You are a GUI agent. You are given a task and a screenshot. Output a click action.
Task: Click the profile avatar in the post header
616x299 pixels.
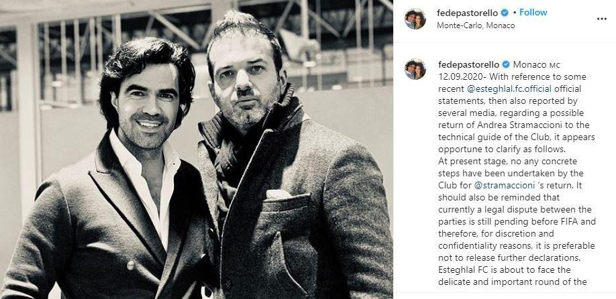point(415,19)
